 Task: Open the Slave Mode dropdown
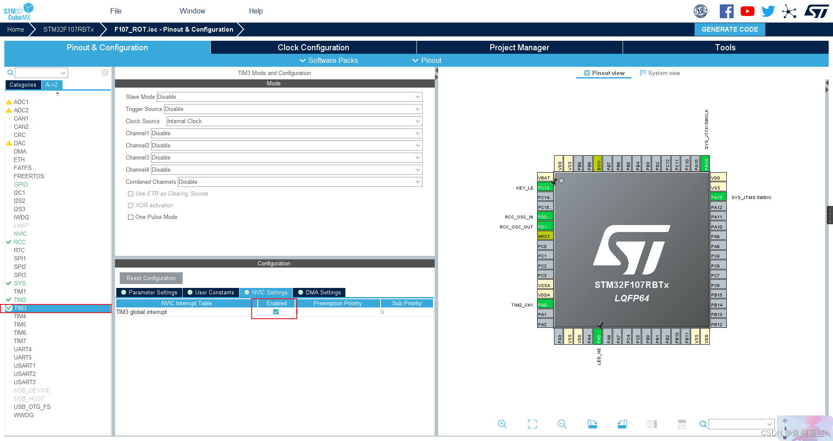tap(289, 97)
